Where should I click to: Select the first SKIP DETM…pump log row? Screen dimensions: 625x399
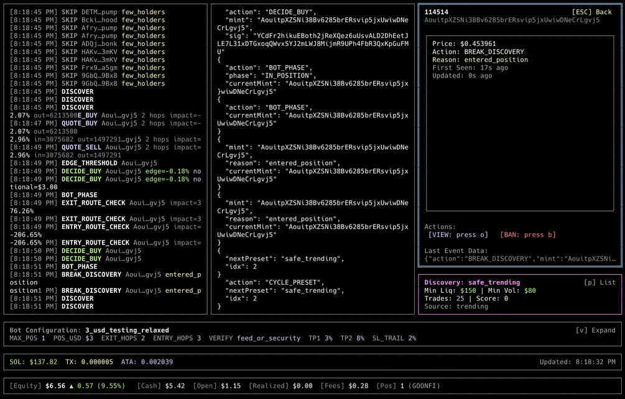(87, 12)
